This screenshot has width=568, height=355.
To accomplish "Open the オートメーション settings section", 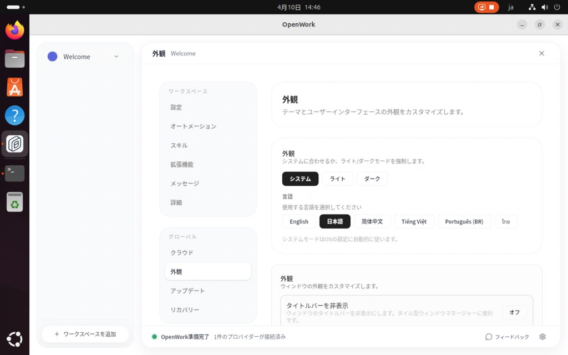I will (x=193, y=126).
